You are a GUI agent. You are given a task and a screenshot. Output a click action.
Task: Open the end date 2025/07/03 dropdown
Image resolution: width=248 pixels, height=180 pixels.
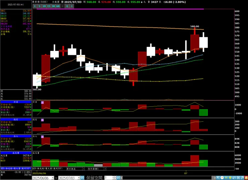pos(79,178)
